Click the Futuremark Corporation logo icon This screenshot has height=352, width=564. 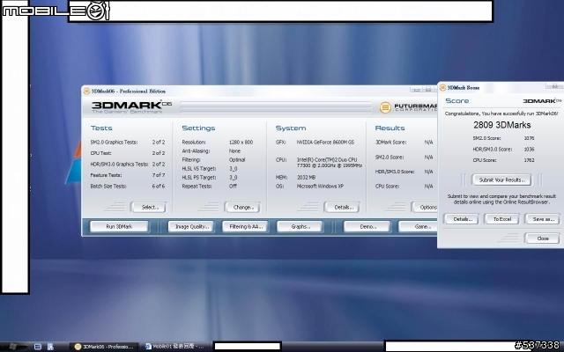pyautogui.click(x=385, y=107)
